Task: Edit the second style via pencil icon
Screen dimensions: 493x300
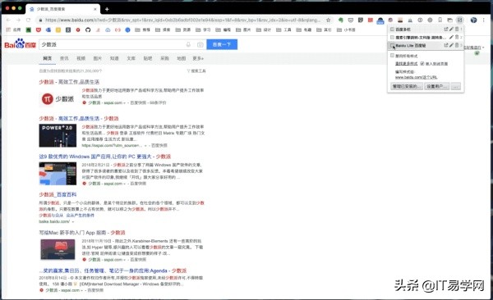Action: point(451,37)
